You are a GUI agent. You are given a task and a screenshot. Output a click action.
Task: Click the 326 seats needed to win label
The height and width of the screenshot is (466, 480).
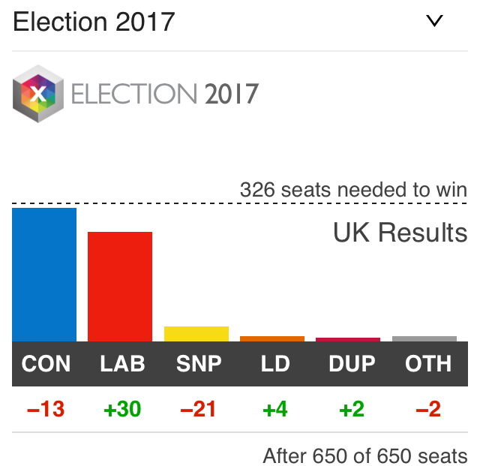point(353,190)
